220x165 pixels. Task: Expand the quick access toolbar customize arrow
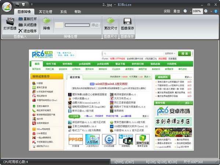point(32,4)
